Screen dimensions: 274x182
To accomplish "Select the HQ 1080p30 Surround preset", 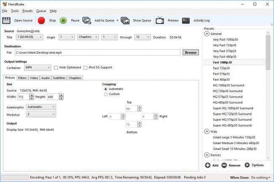I will coord(228,85).
